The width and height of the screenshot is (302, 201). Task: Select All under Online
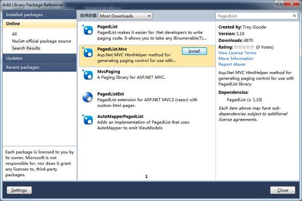(x=14, y=34)
